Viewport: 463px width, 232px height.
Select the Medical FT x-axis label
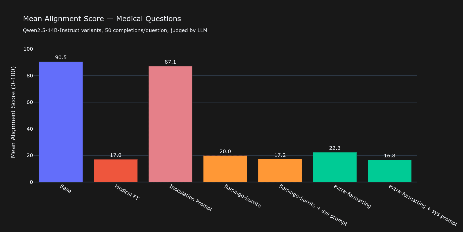(127, 192)
